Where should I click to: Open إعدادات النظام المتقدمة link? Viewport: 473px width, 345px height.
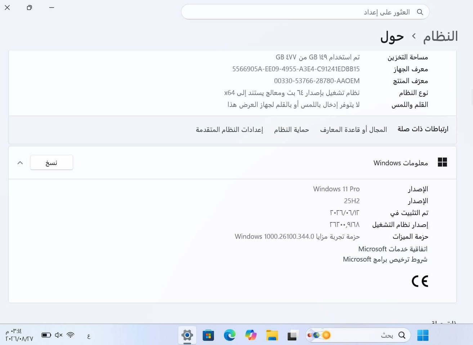click(x=229, y=129)
